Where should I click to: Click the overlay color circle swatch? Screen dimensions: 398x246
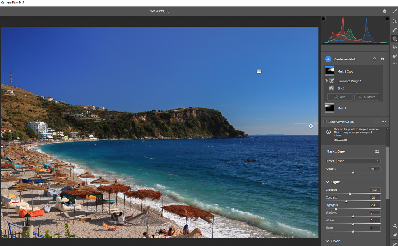[x=376, y=122]
